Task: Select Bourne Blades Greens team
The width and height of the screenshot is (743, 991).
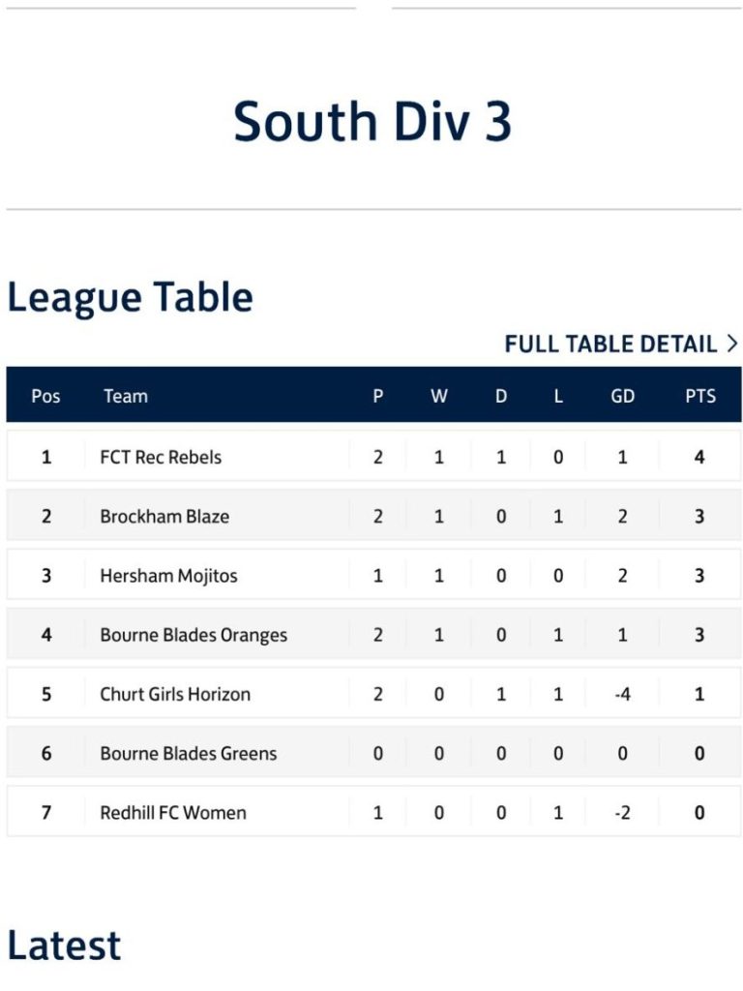Action: pyautogui.click(x=189, y=753)
